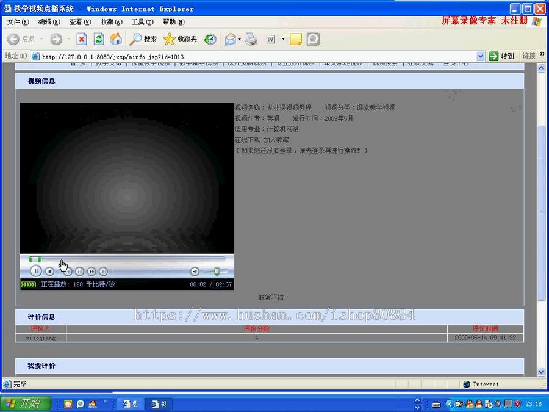The width and height of the screenshot is (549, 412).
Task: Click the rewind button in the player
Action: click(80, 271)
